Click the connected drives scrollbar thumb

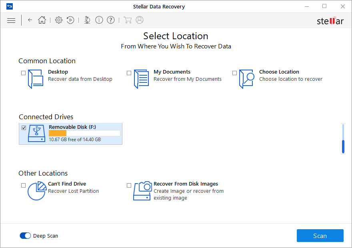(x=343, y=147)
